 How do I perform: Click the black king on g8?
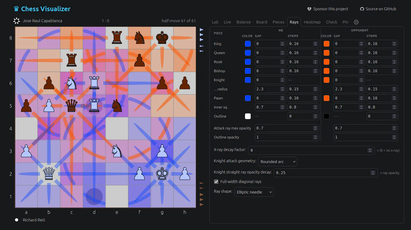(x=162, y=38)
